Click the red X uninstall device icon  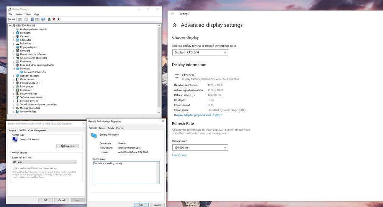tap(54, 19)
